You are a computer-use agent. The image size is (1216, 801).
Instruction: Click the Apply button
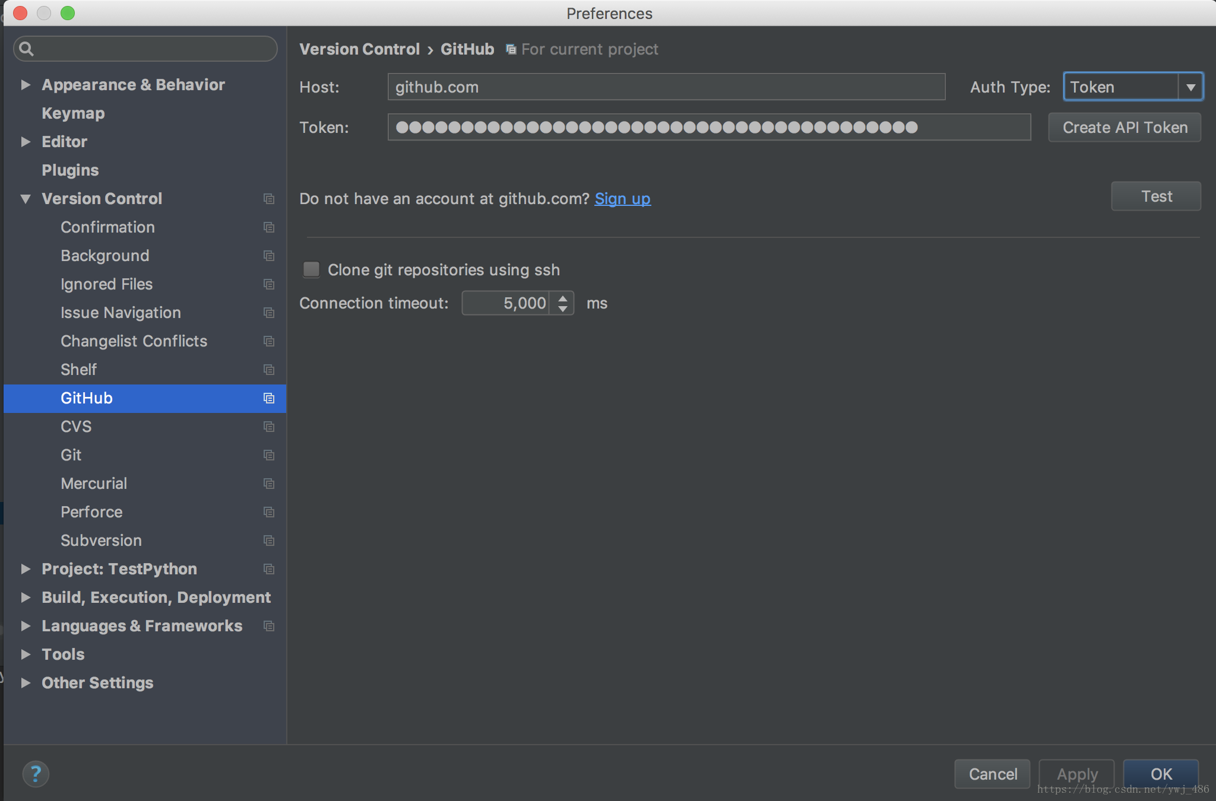click(1076, 774)
